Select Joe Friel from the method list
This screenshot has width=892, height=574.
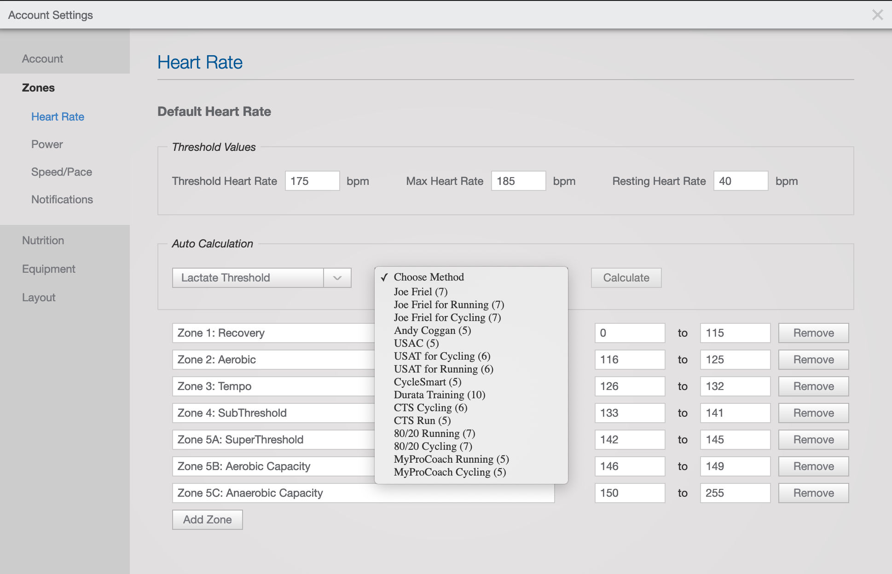coord(419,292)
